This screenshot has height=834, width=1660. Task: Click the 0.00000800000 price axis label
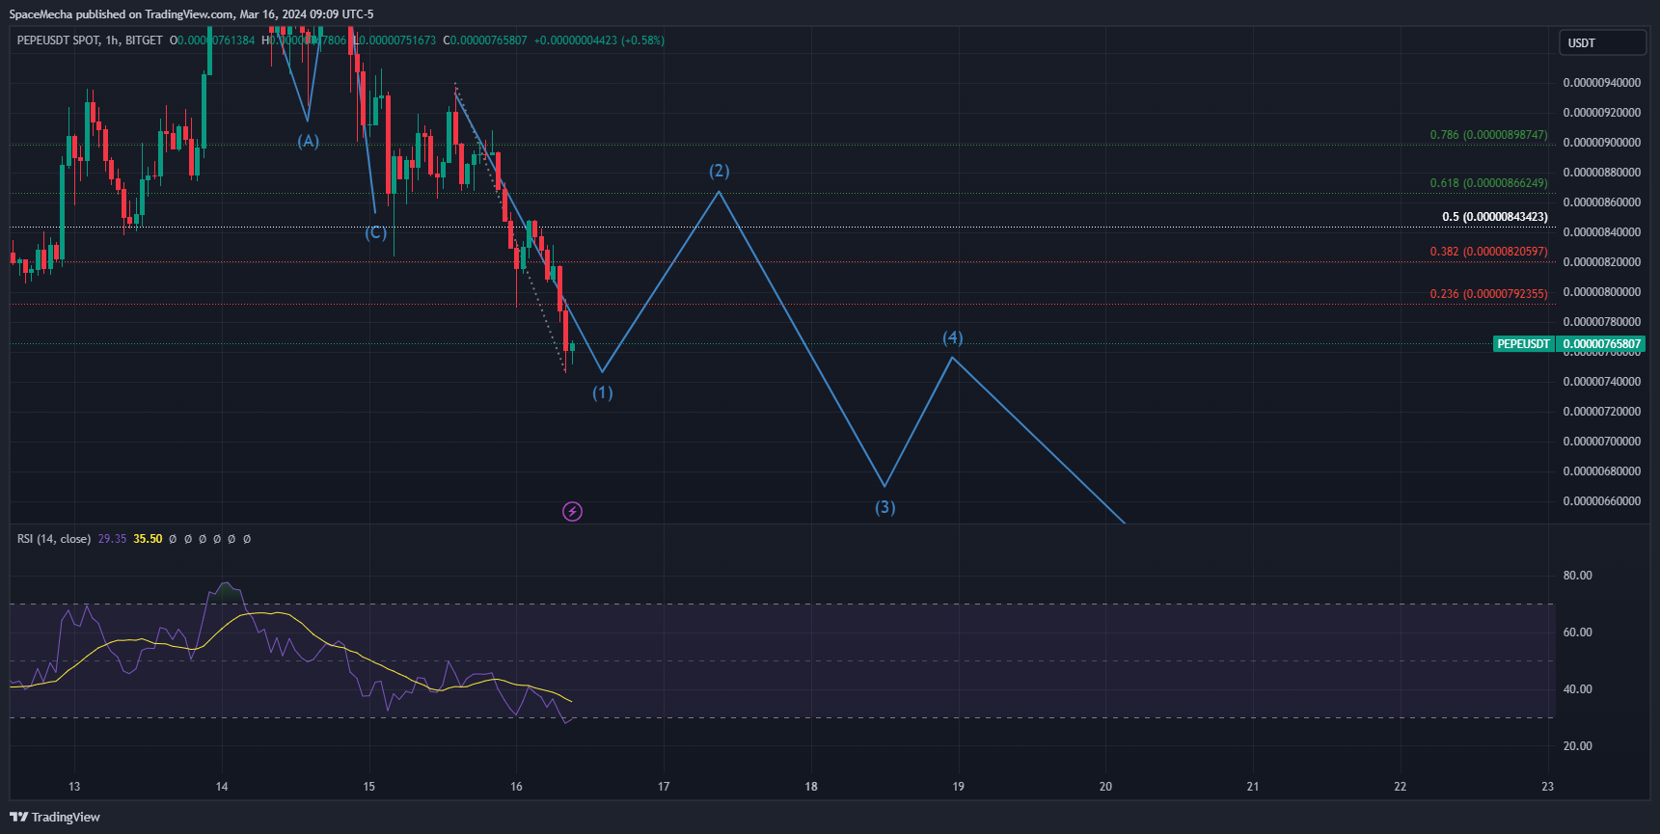(1602, 292)
